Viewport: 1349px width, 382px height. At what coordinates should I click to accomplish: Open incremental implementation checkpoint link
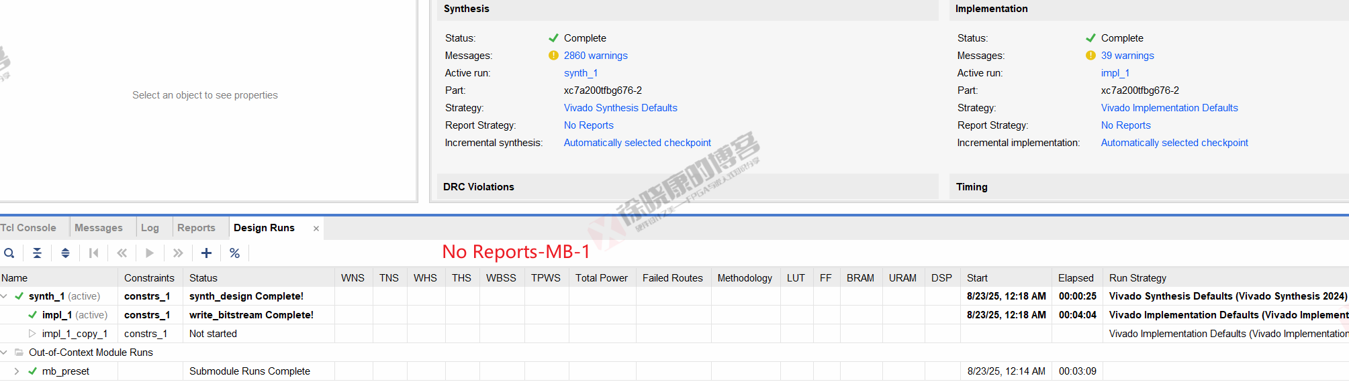pyautogui.click(x=1174, y=143)
